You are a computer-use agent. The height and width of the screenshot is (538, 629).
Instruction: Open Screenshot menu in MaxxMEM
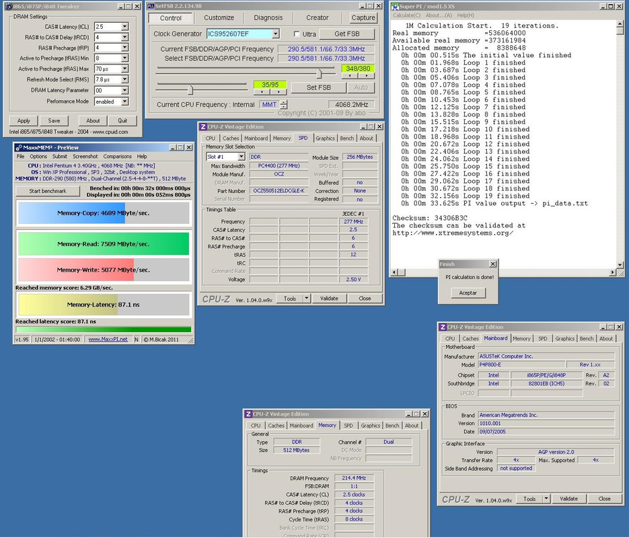click(x=85, y=156)
